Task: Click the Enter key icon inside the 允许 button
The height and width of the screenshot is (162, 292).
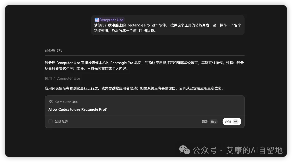Action: pos(235,121)
